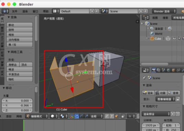Select the 工具 tab in the tool shelf

tap(2, 20)
